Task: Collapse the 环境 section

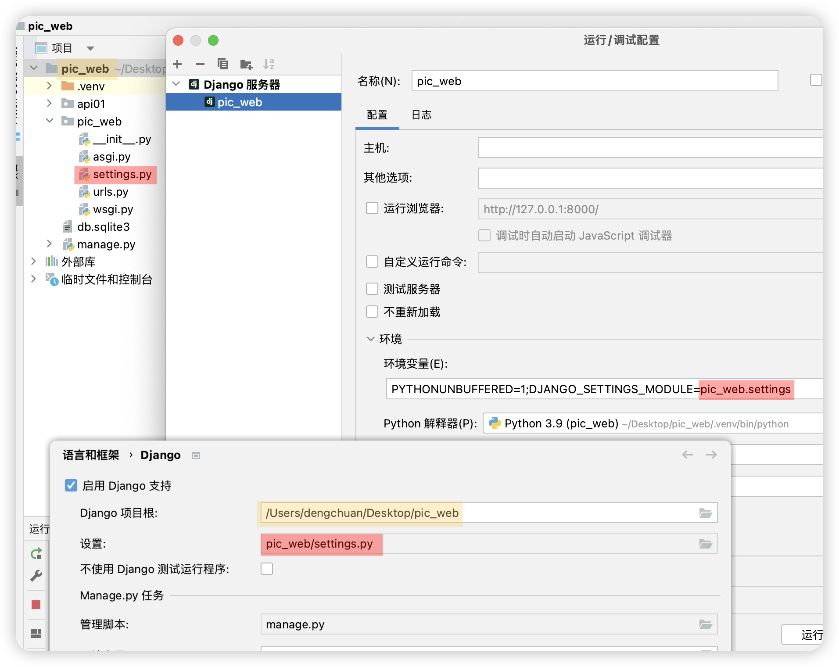Action: [x=371, y=339]
